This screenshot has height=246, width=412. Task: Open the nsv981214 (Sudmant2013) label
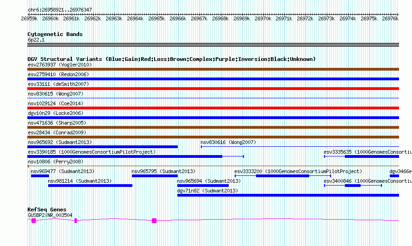coord(80,181)
